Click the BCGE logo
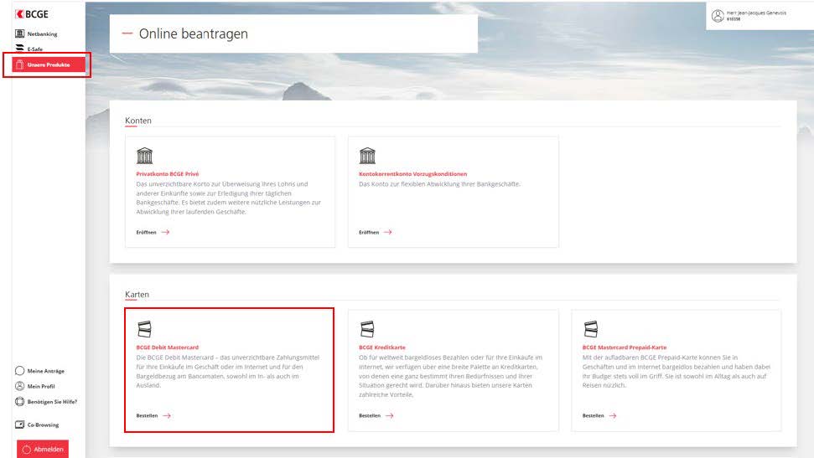Screen dimensions: 814x458 coord(32,14)
